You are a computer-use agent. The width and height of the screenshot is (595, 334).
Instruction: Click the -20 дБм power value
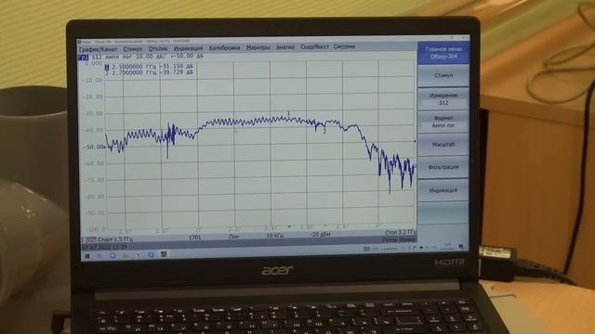(321, 235)
